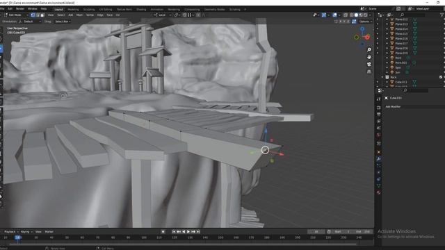Click Play animation reverse button

tap(184, 231)
